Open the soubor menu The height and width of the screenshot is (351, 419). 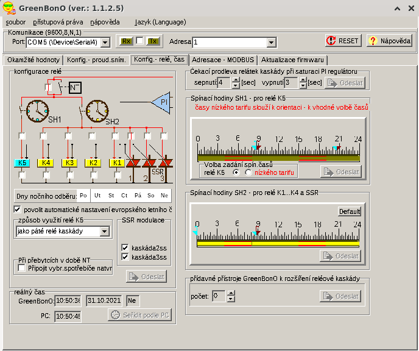click(15, 22)
